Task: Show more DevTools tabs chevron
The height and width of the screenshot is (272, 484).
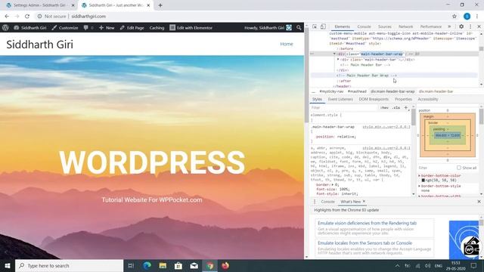Action: [x=449, y=26]
